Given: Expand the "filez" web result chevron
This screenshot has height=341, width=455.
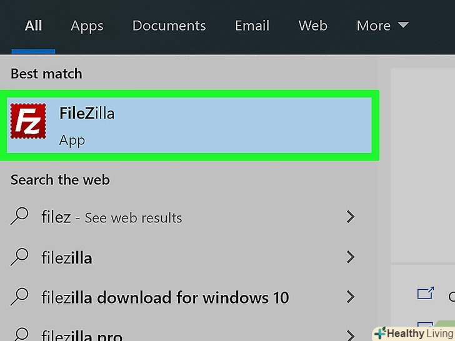Looking at the screenshot, I should click(x=351, y=217).
